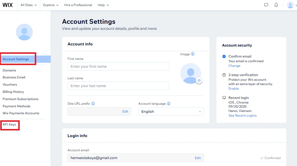Open Hire a Professional
The height and width of the screenshot is (166, 297).
coord(78,5)
